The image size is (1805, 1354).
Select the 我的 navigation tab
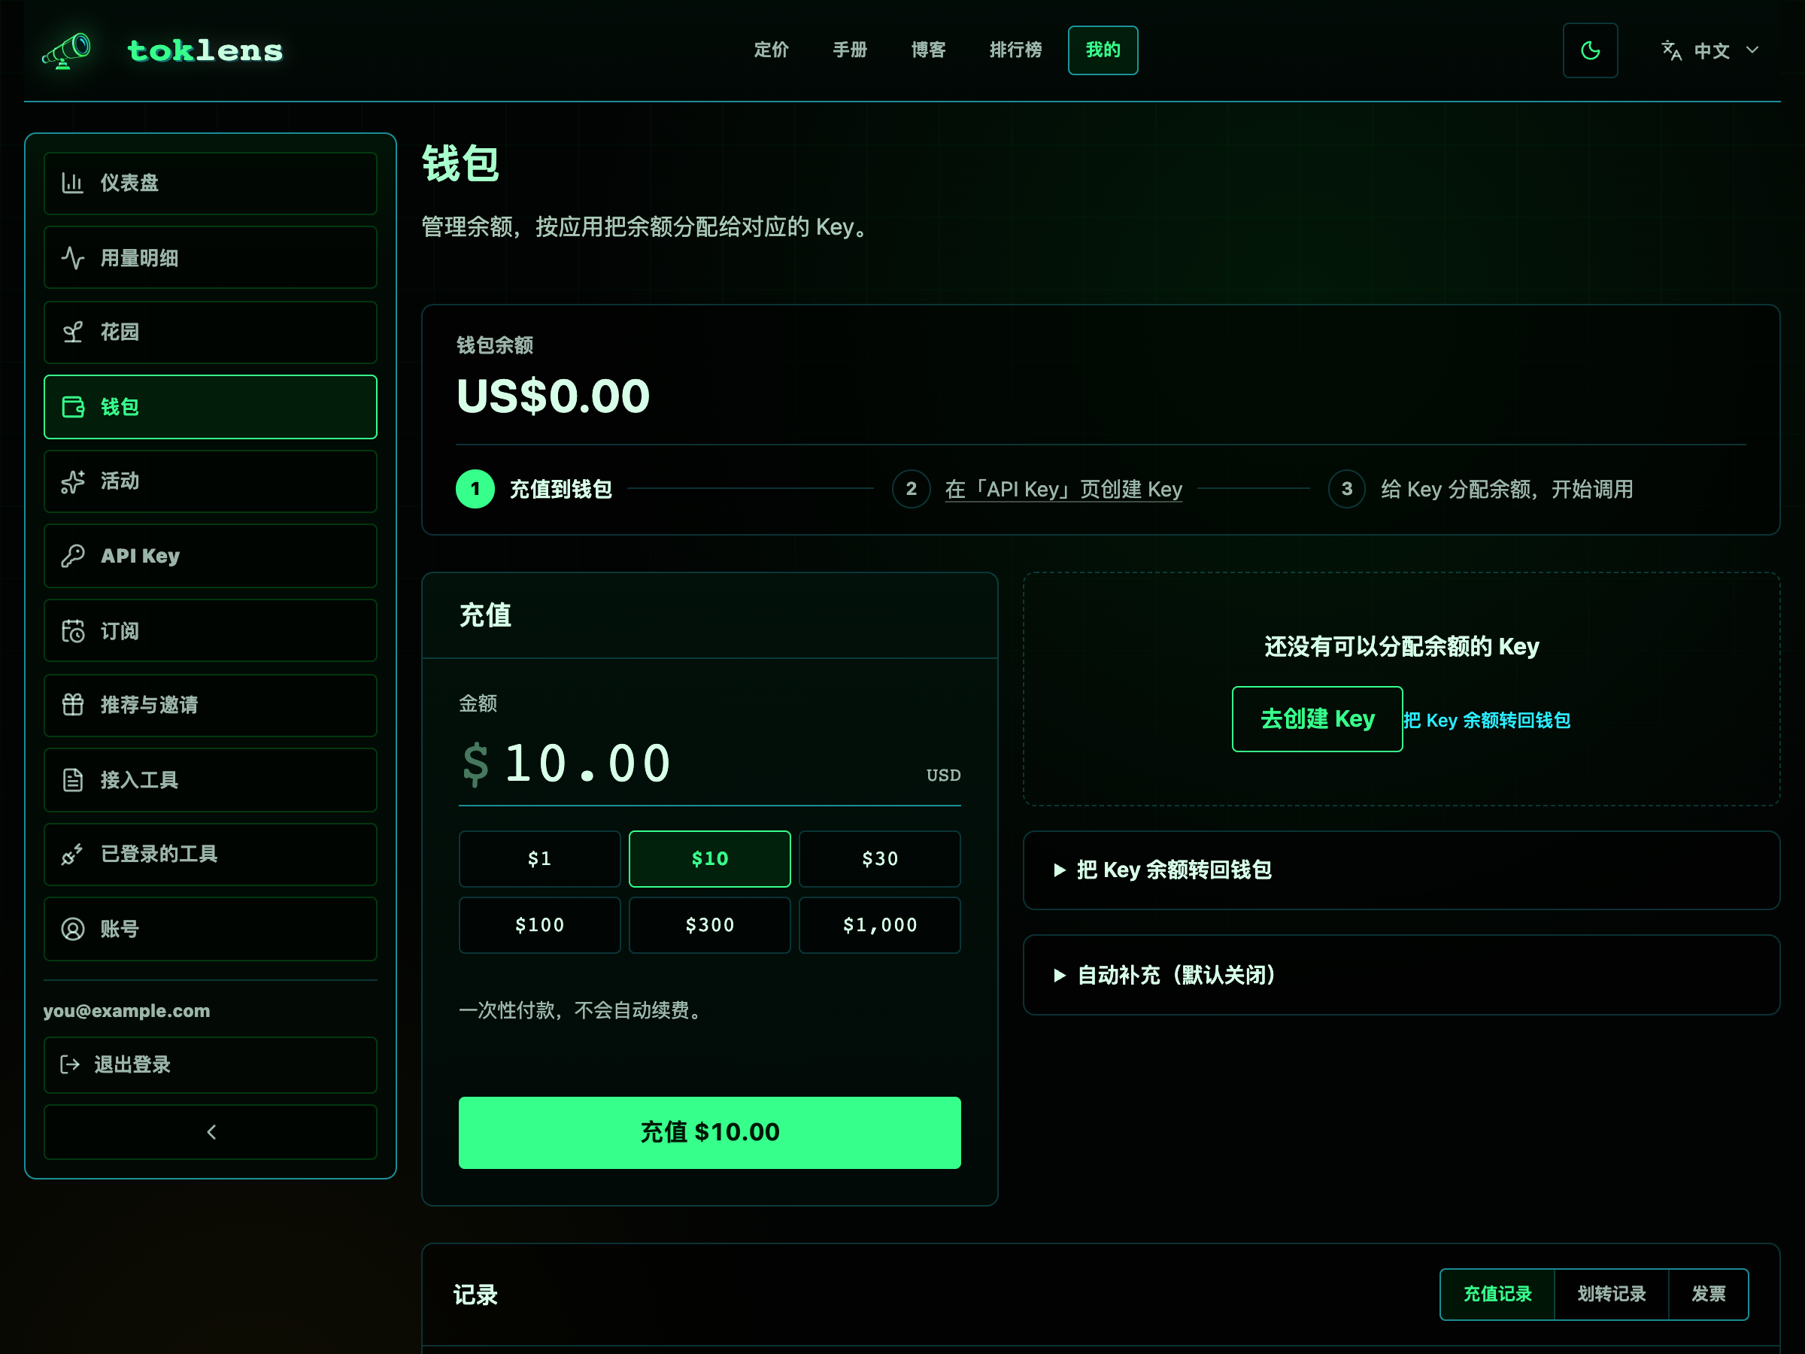(1103, 50)
